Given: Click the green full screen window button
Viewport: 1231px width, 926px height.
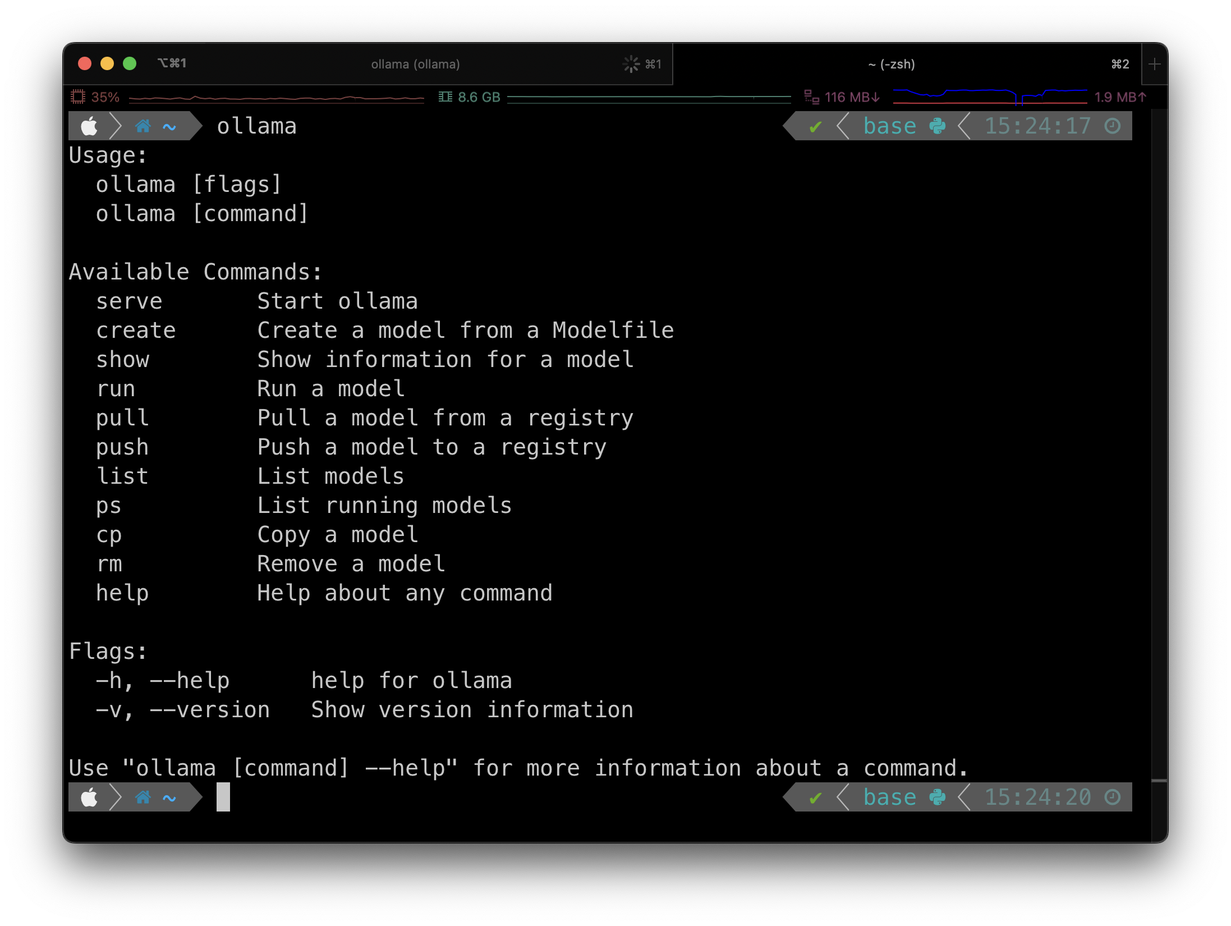Looking at the screenshot, I should (x=130, y=63).
